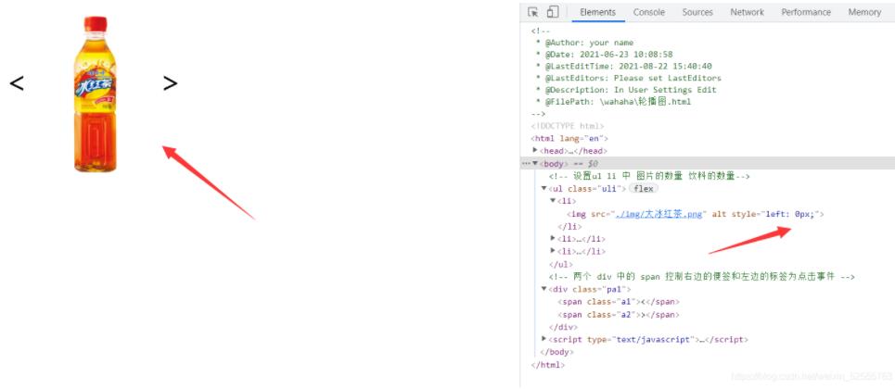Viewport: 895px width, 389px height.
Task: Expand the second collapsed li node
Action: point(554,251)
